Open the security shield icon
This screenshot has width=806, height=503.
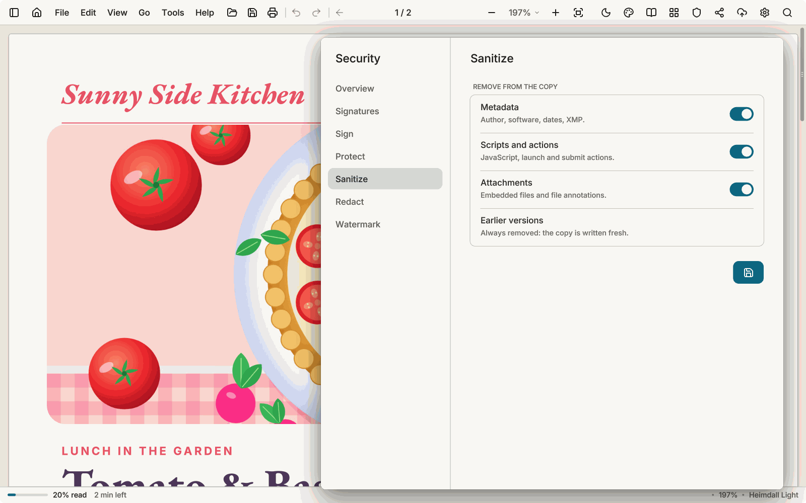pyautogui.click(x=697, y=13)
